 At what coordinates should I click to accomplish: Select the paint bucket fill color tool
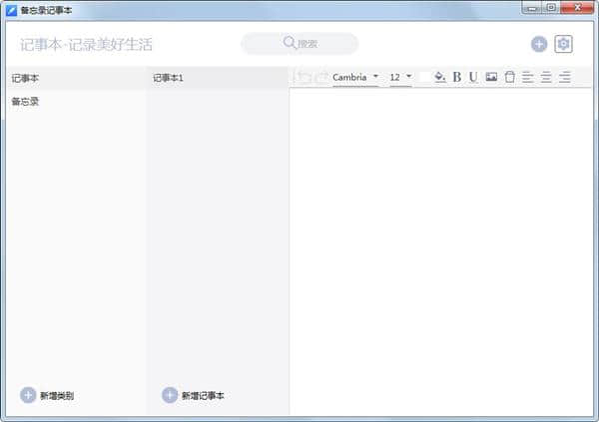click(x=439, y=77)
